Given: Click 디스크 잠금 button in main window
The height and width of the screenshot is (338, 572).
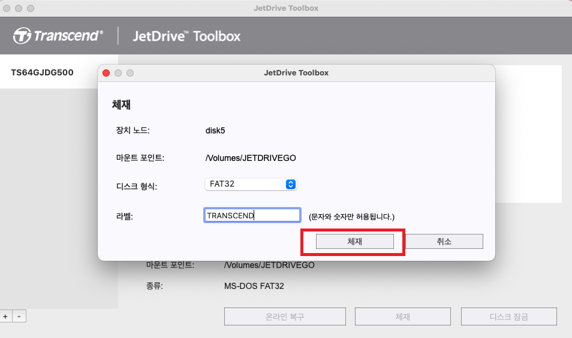Looking at the screenshot, I should tap(509, 316).
